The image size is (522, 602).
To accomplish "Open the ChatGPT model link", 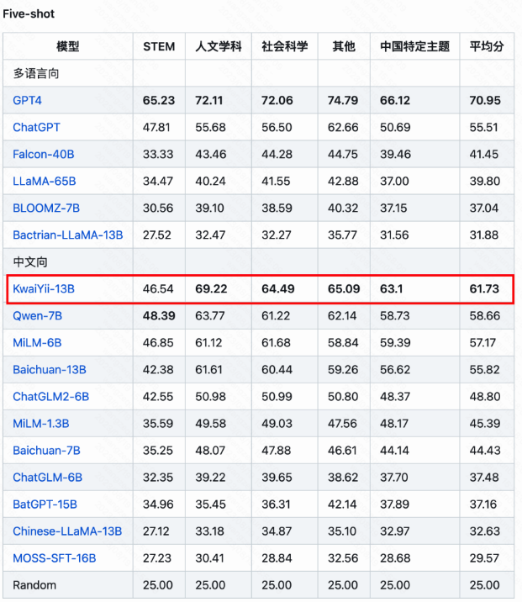I will pyautogui.click(x=36, y=128).
